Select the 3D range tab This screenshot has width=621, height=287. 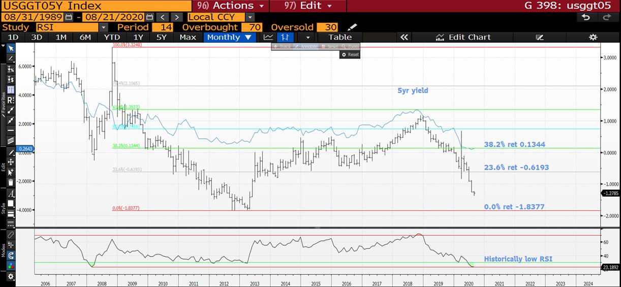(37, 37)
